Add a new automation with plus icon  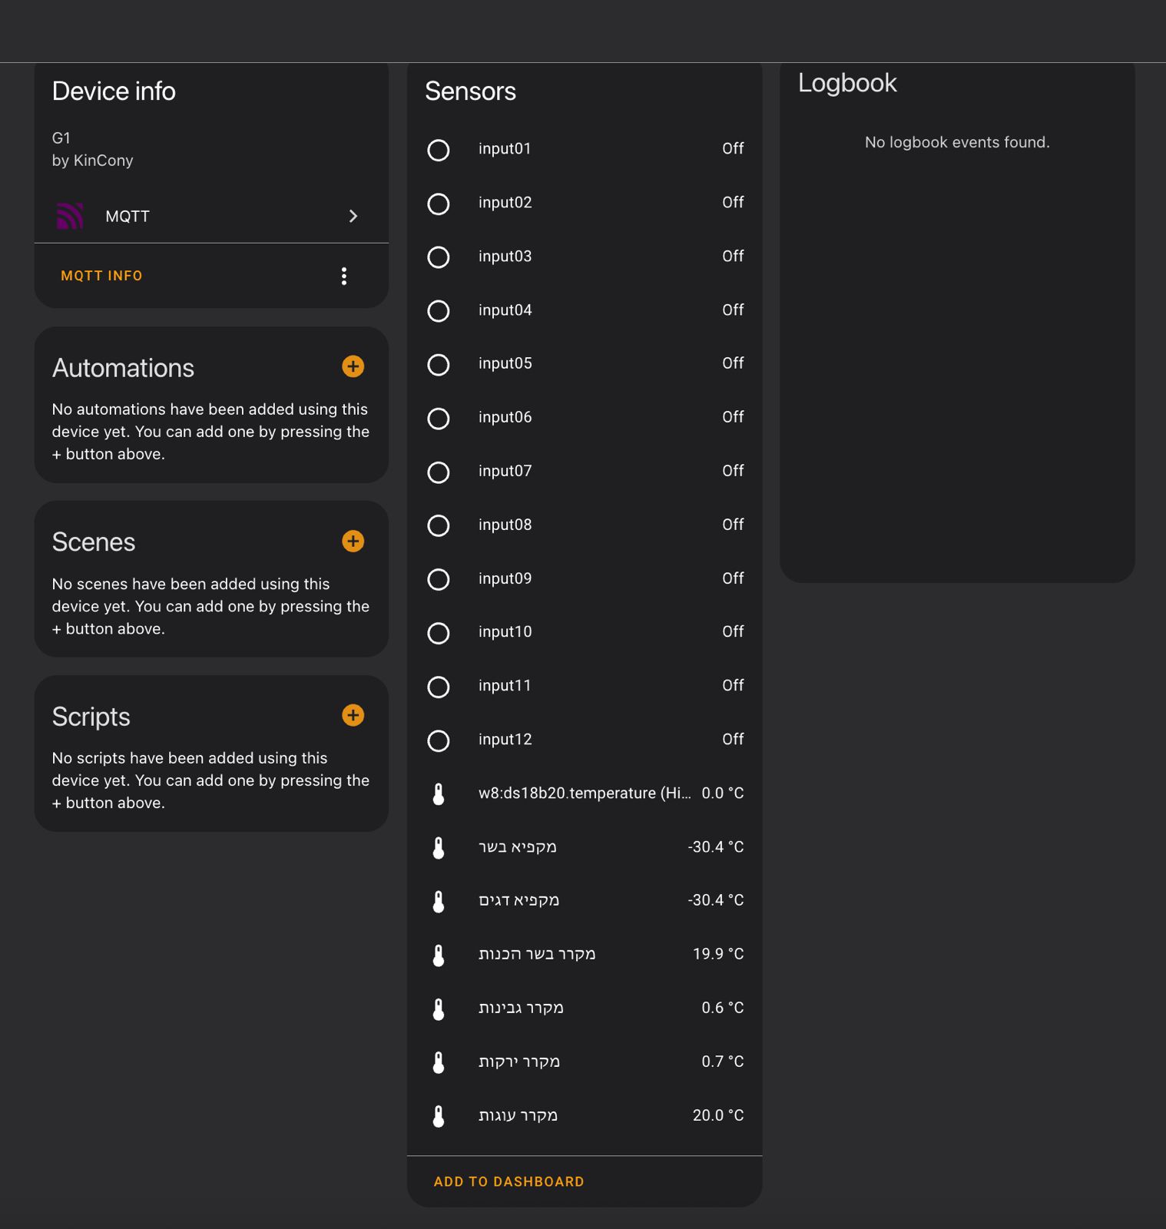(353, 366)
